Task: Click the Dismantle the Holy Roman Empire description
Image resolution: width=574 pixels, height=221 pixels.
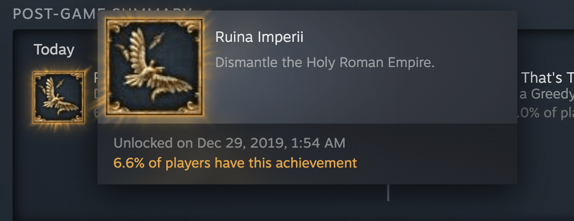Action: coord(325,62)
